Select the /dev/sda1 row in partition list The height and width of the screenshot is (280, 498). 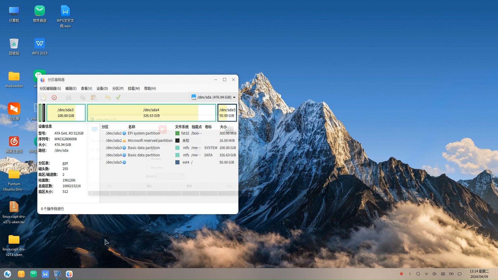point(169,133)
